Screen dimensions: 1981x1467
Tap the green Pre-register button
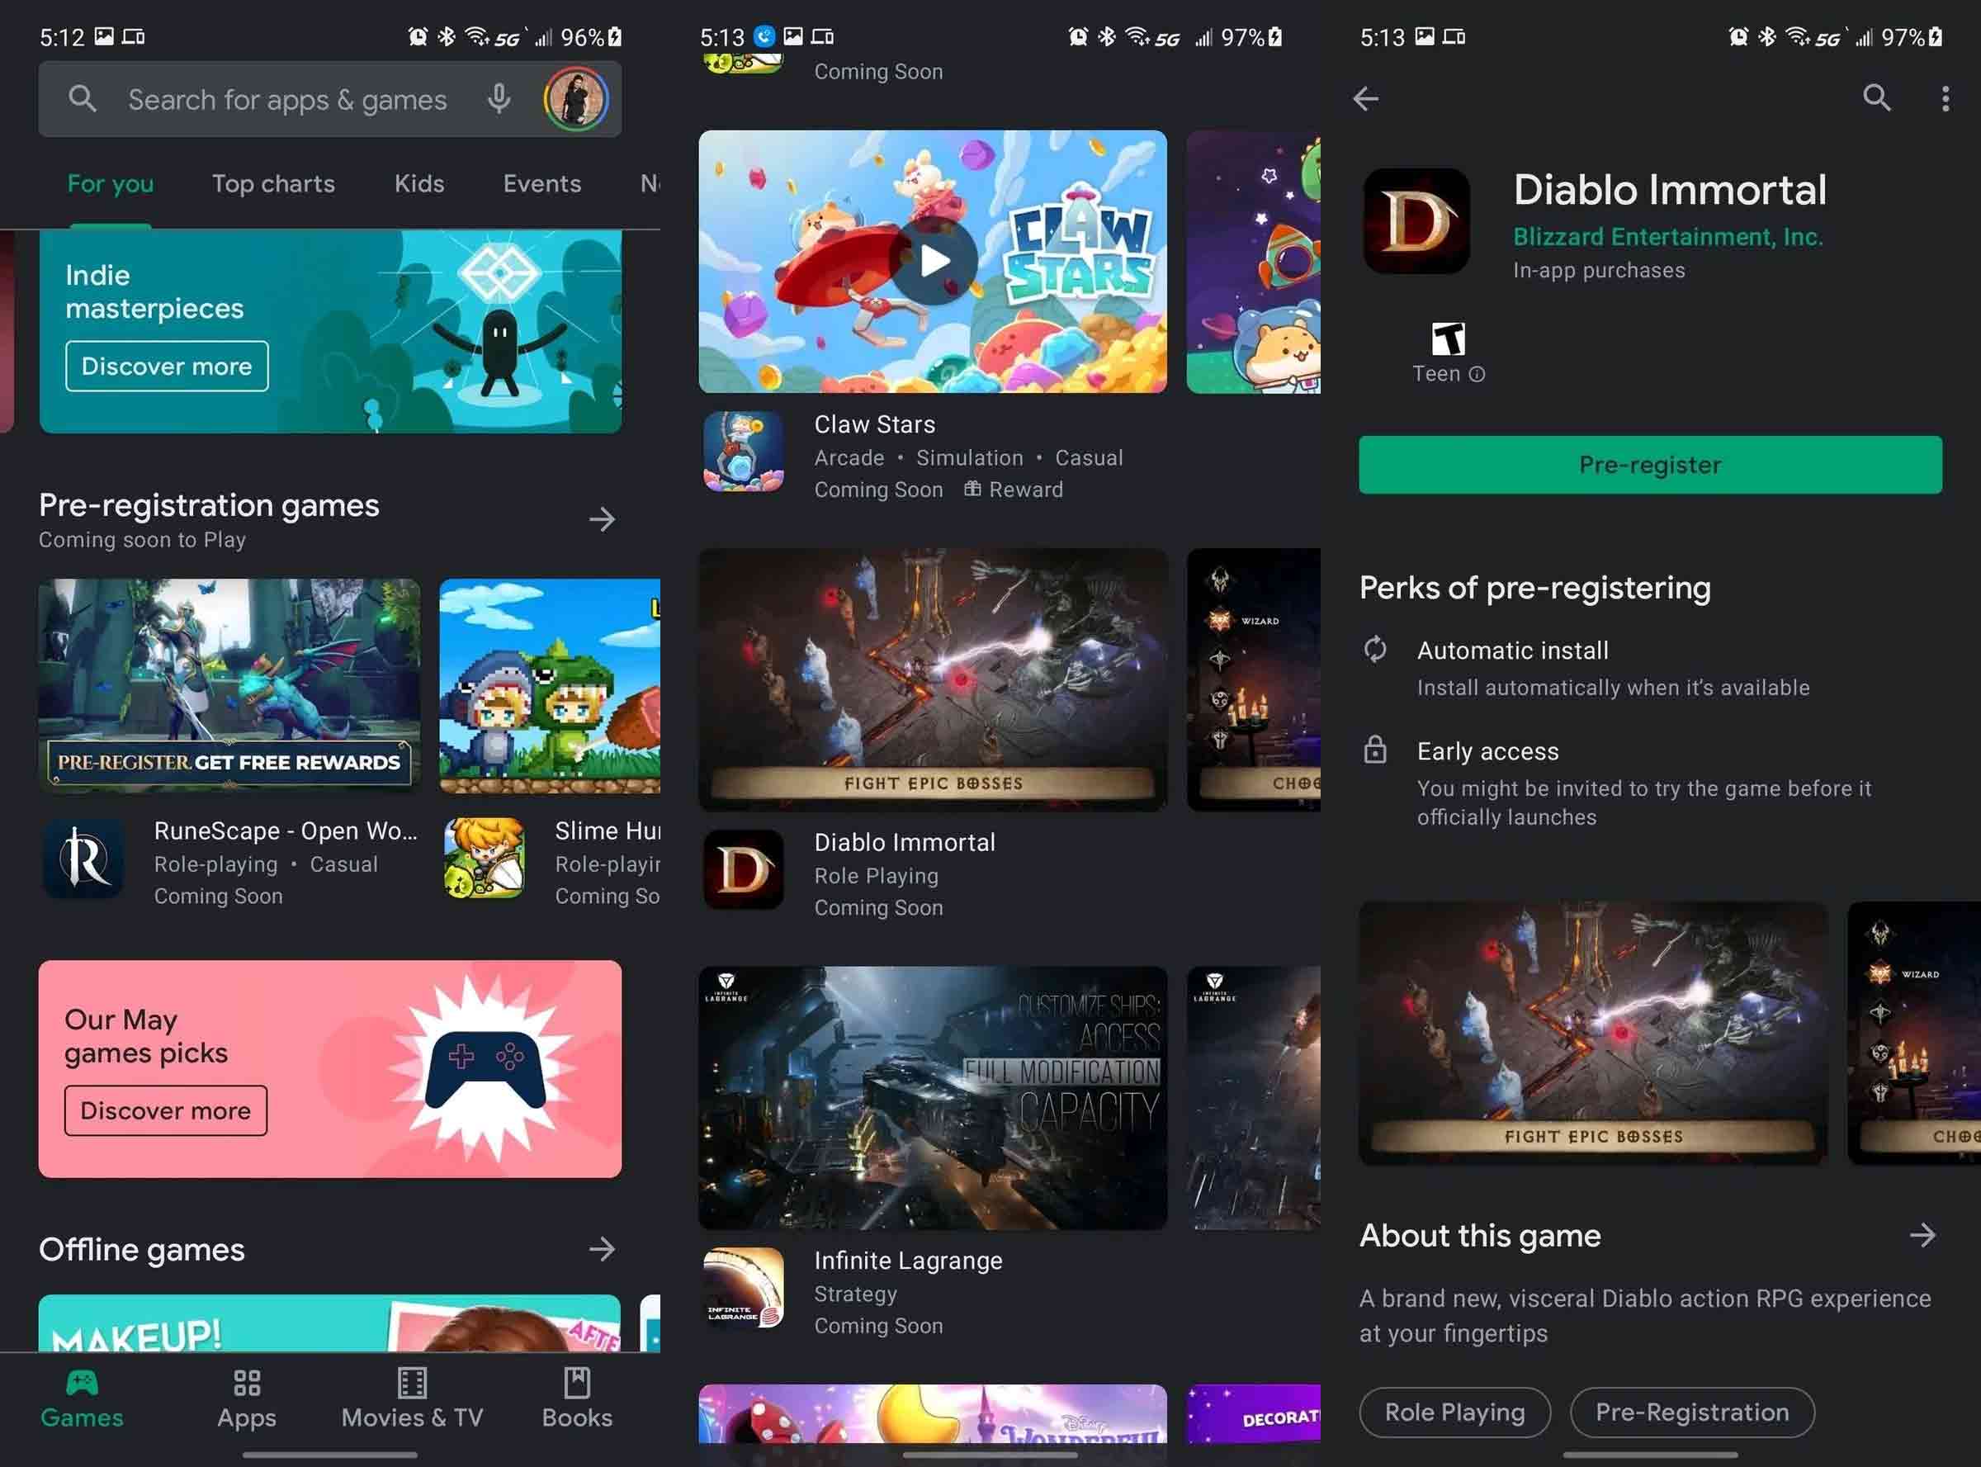1651,465
